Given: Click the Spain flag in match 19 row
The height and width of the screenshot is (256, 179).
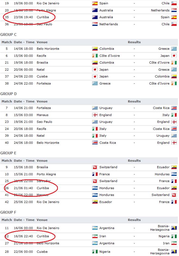Looking at the screenshot, I should [x=95, y=3].
